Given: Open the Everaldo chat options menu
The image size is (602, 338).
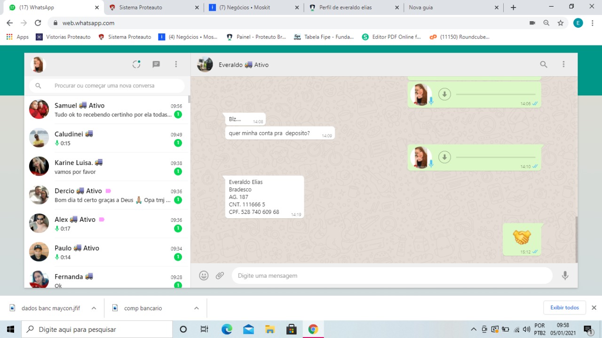Looking at the screenshot, I should point(563,64).
